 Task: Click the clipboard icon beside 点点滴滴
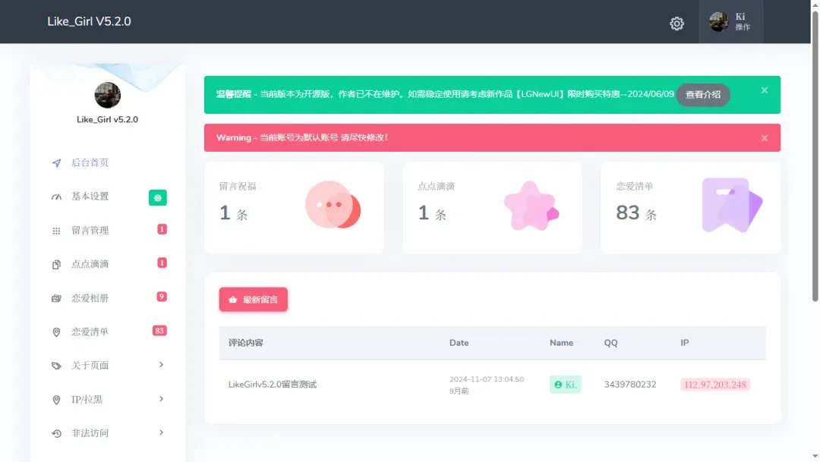point(56,265)
